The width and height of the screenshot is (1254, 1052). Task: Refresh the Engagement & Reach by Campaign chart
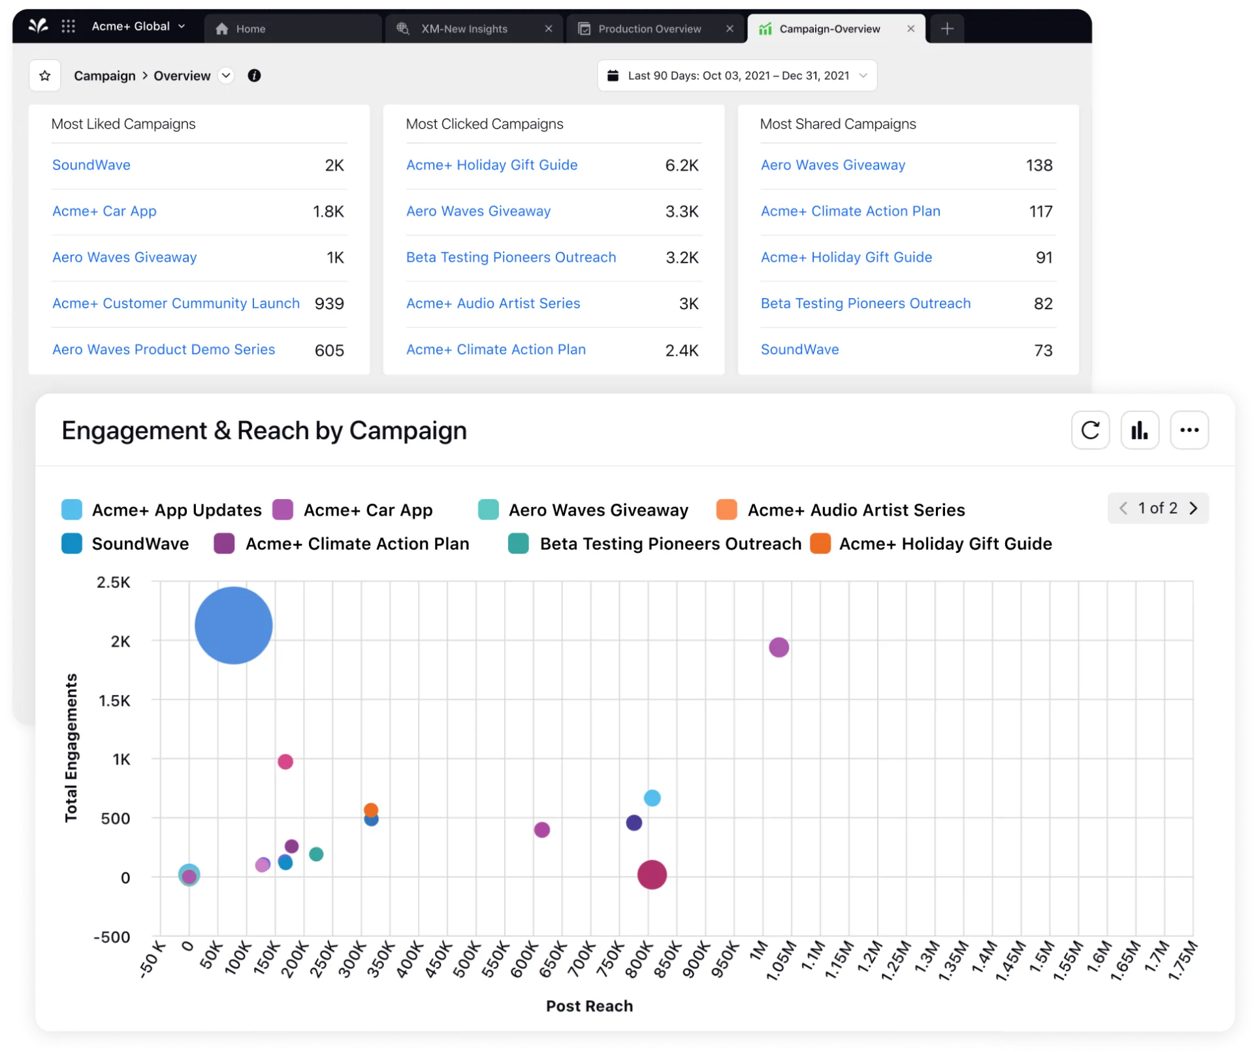[1091, 430]
